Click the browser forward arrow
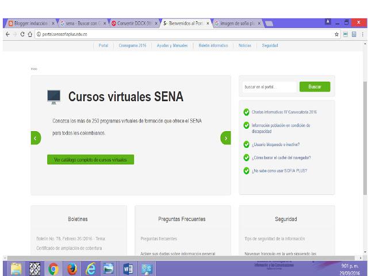This screenshot has height=276, width=368. click(15, 34)
